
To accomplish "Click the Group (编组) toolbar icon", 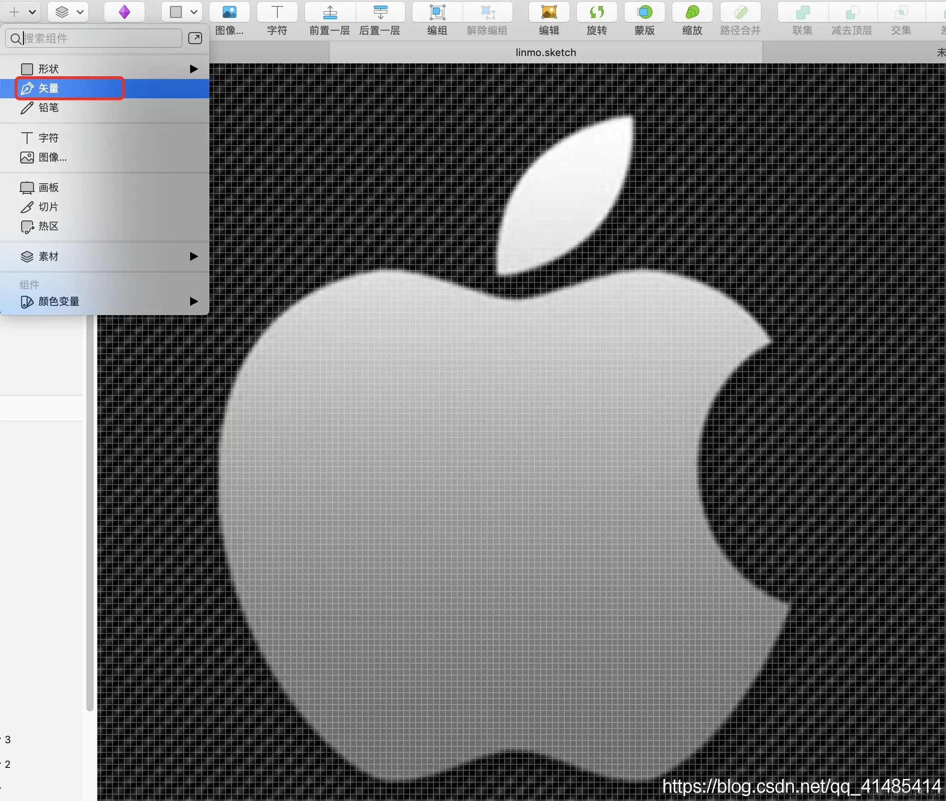I will click(x=437, y=12).
